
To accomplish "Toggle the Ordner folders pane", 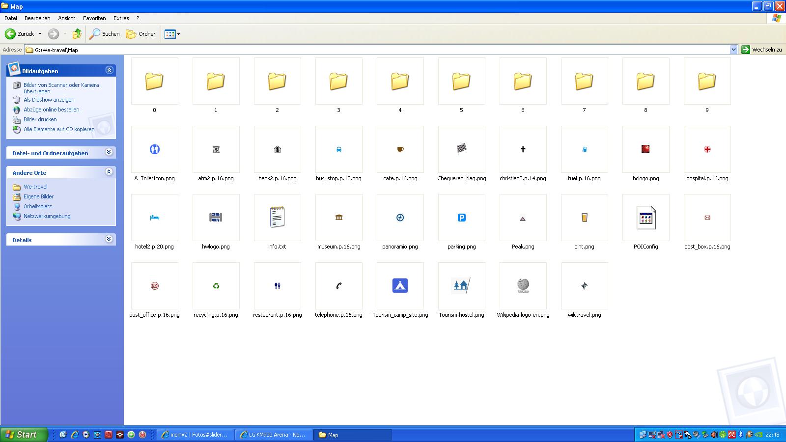I will click(141, 34).
